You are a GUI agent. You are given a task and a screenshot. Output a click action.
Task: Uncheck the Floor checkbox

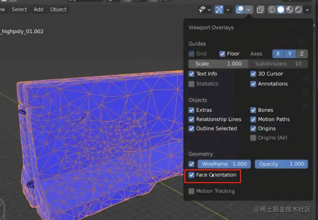point(222,54)
